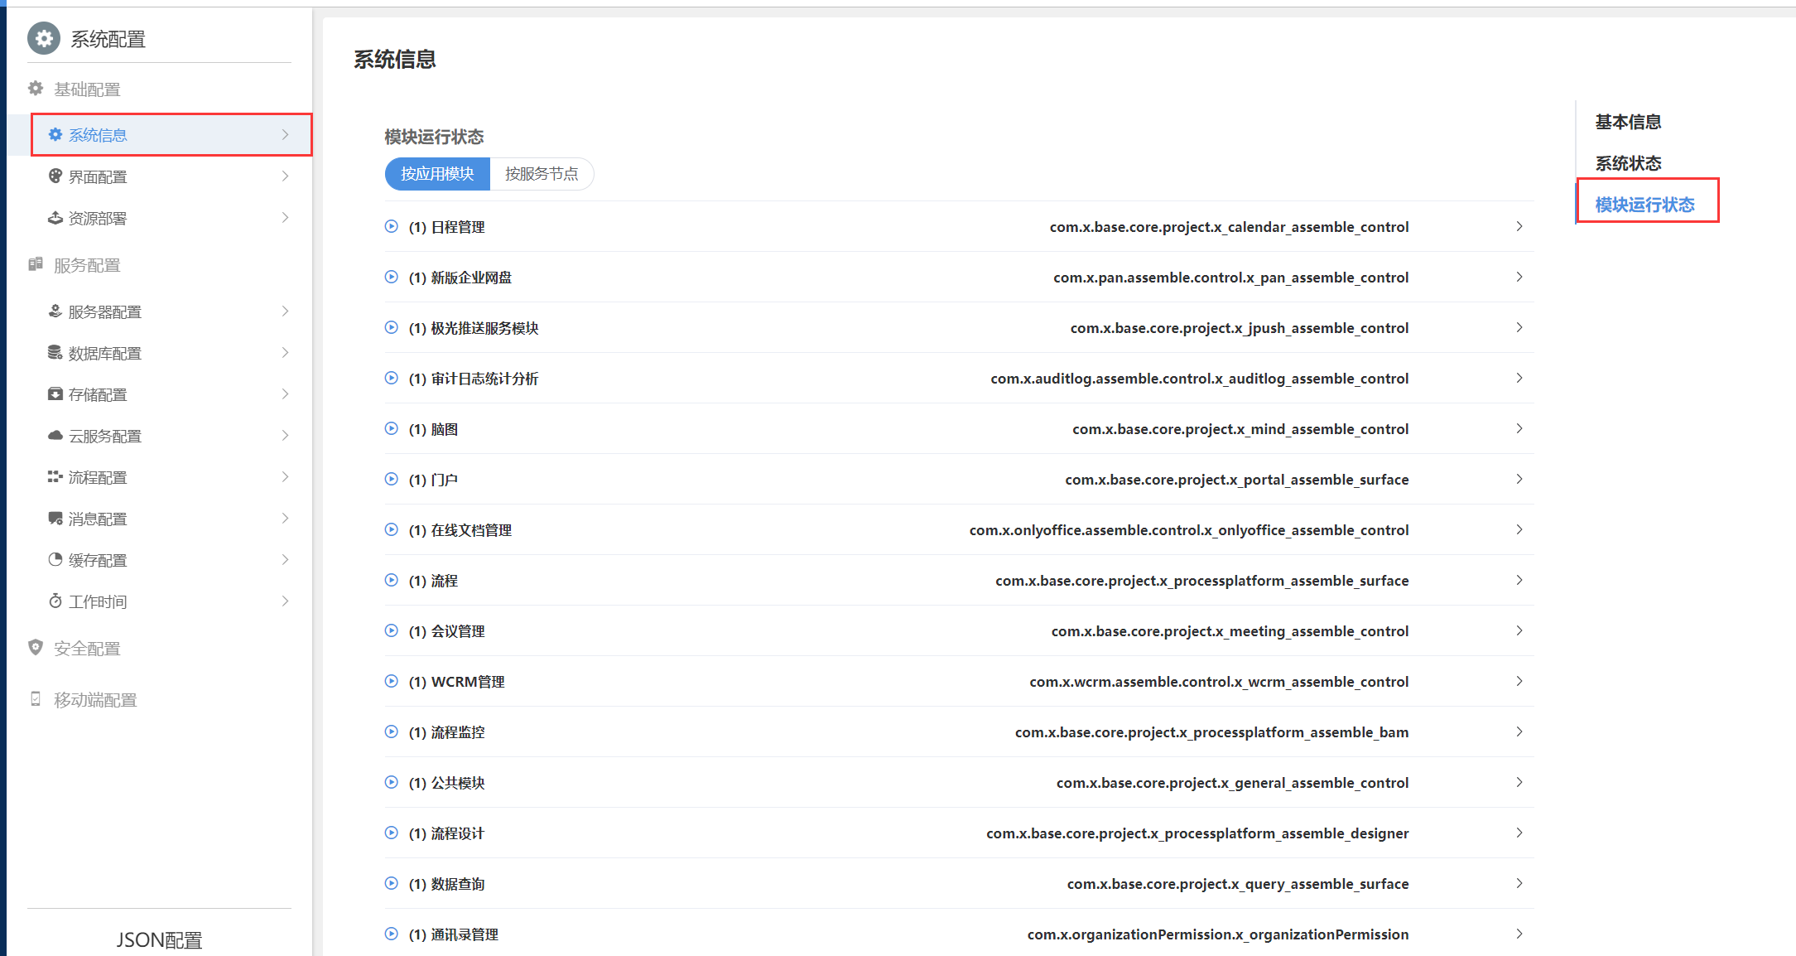This screenshot has width=1796, height=956.
Task: Click the play circle icon for 日程管理
Action: (392, 226)
